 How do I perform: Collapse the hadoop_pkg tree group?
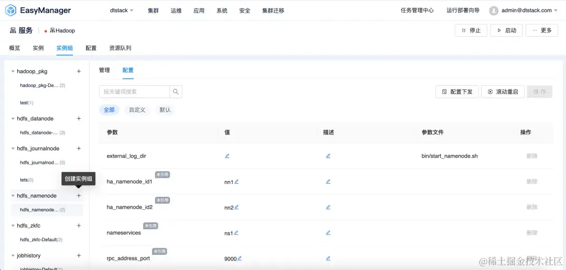[13, 71]
